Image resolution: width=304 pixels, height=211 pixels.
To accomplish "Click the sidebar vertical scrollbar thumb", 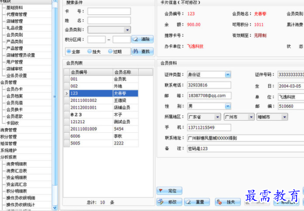I will point(55,97).
